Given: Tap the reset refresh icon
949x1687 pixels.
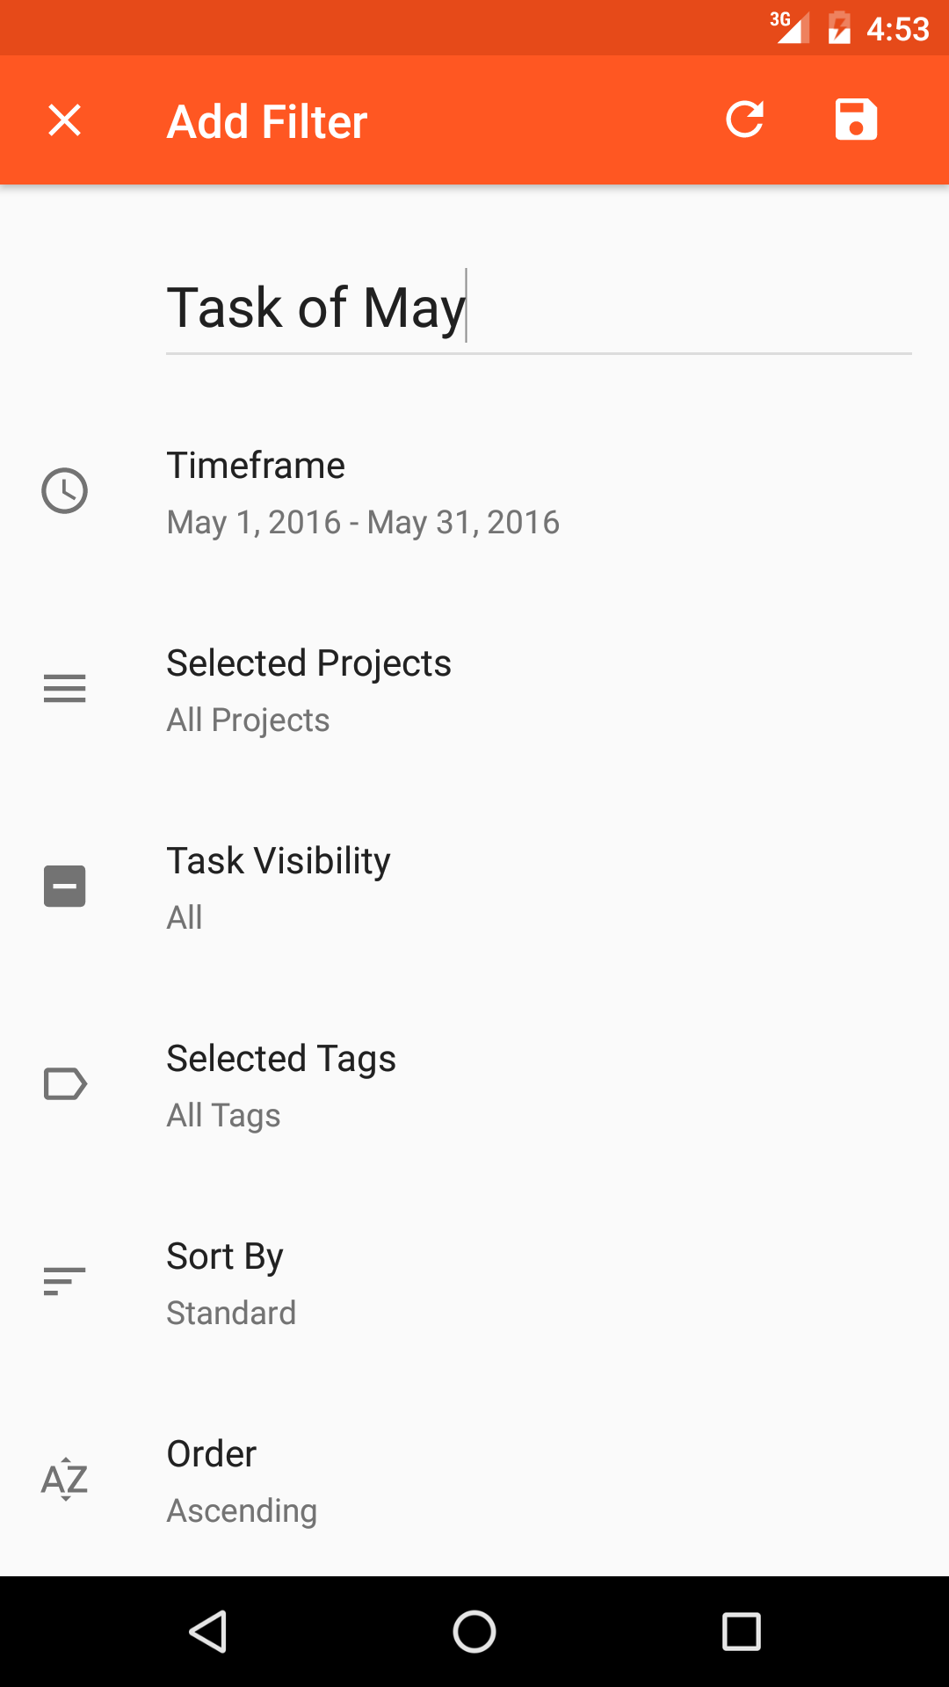Looking at the screenshot, I should pos(745,120).
